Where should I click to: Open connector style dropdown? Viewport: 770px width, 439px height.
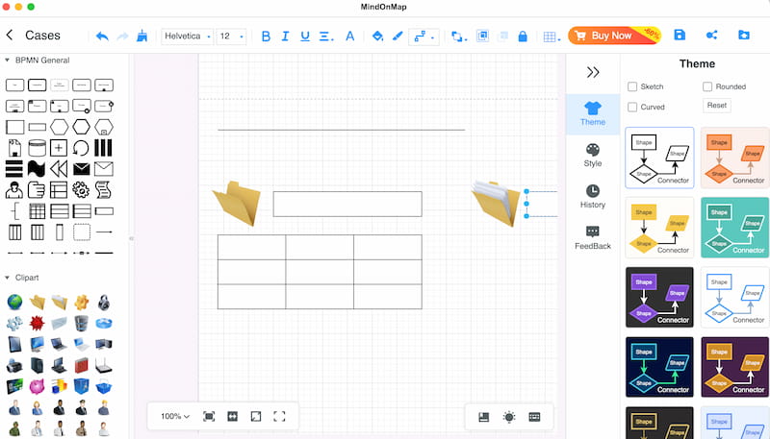coord(423,37)
